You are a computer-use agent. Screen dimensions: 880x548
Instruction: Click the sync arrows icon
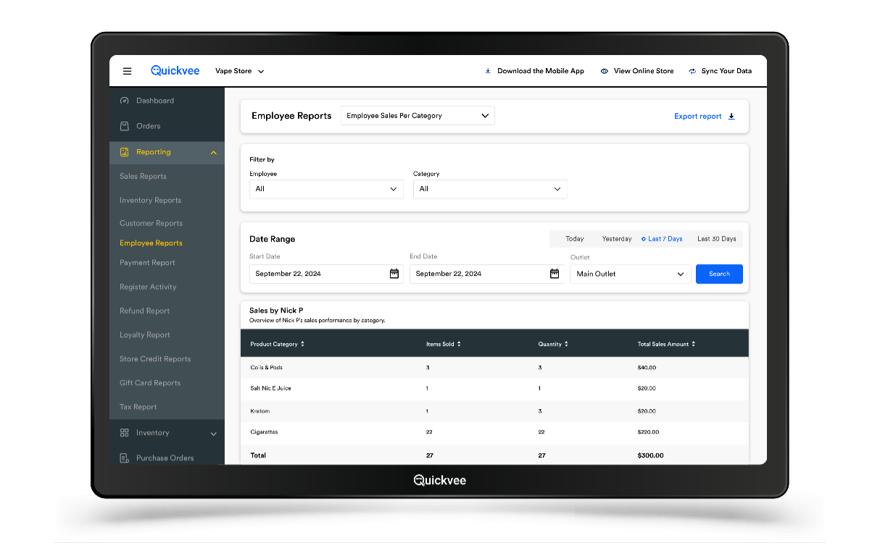click(x=692, y=71)
